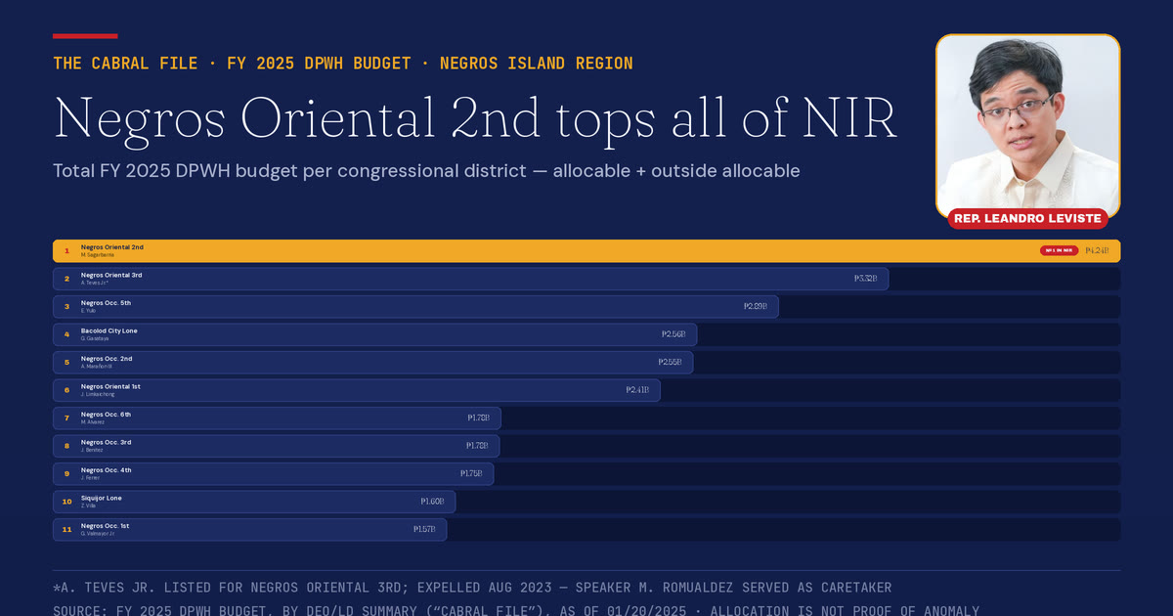Click the representative name "A. Teves Jr.*"

pos(96,283)
